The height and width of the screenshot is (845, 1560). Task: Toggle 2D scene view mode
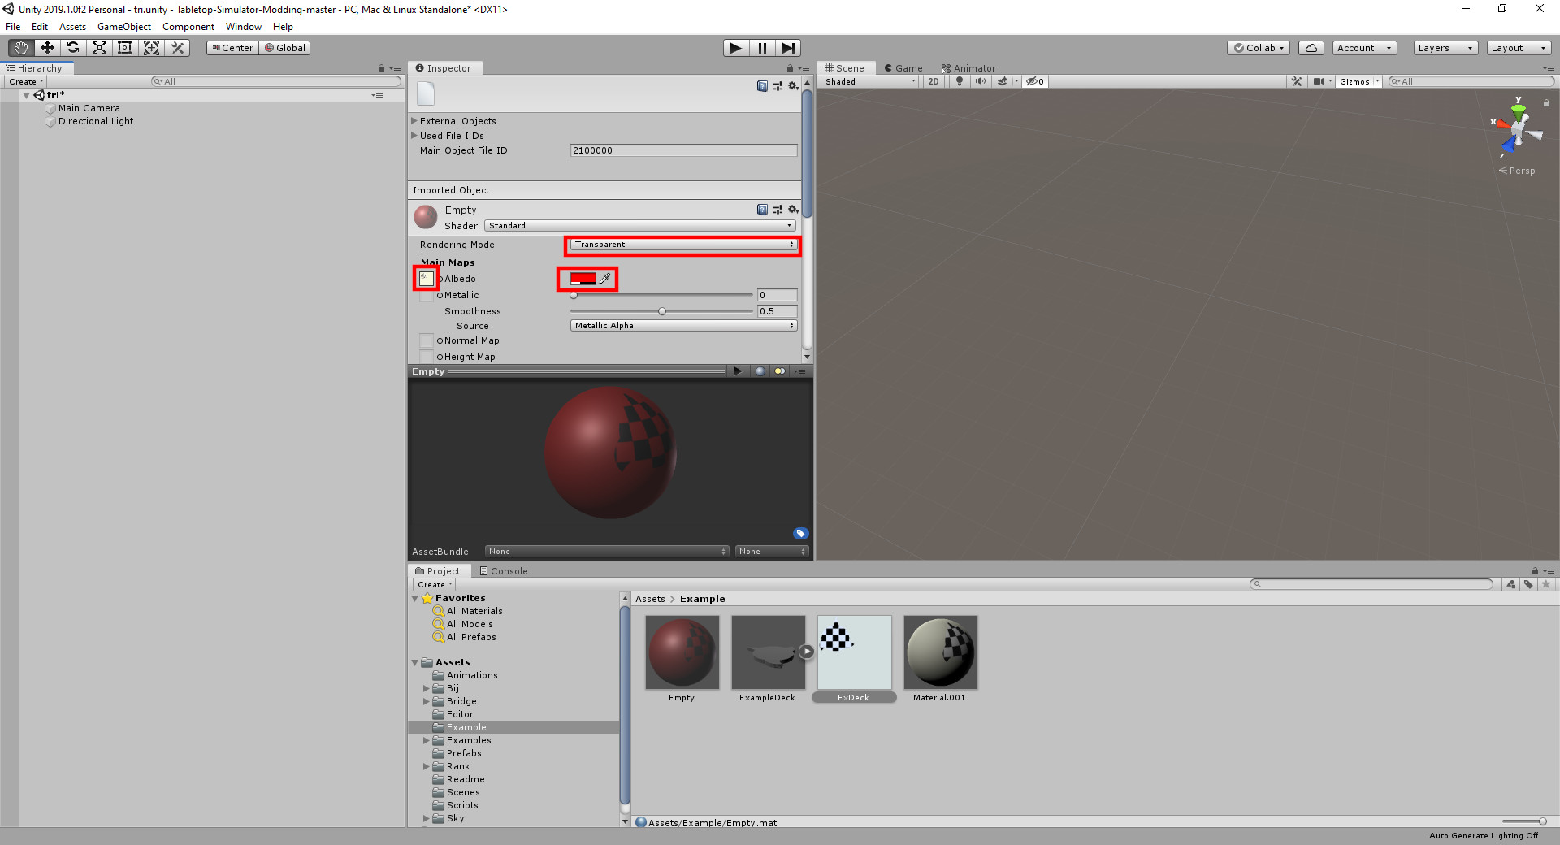(x=934, y=81)
